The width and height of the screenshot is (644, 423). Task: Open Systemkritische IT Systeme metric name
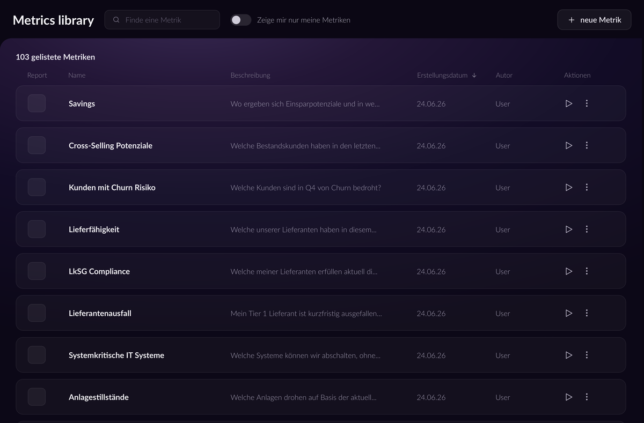(x=116, y=355)
